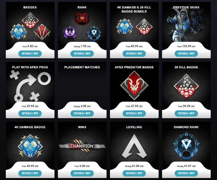This screenshot has height=180, width=217.
Task: Click the Apex Predator badge icon
Action: 134,85
